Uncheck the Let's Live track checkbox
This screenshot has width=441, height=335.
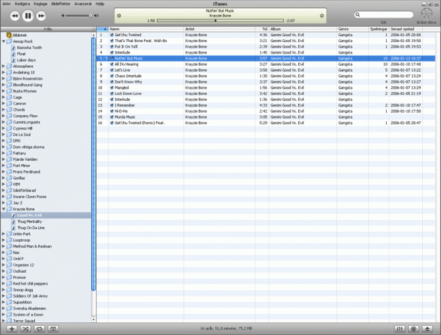point(112,70)
